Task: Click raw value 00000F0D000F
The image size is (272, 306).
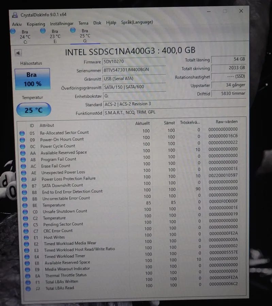Action: point(224,201)
